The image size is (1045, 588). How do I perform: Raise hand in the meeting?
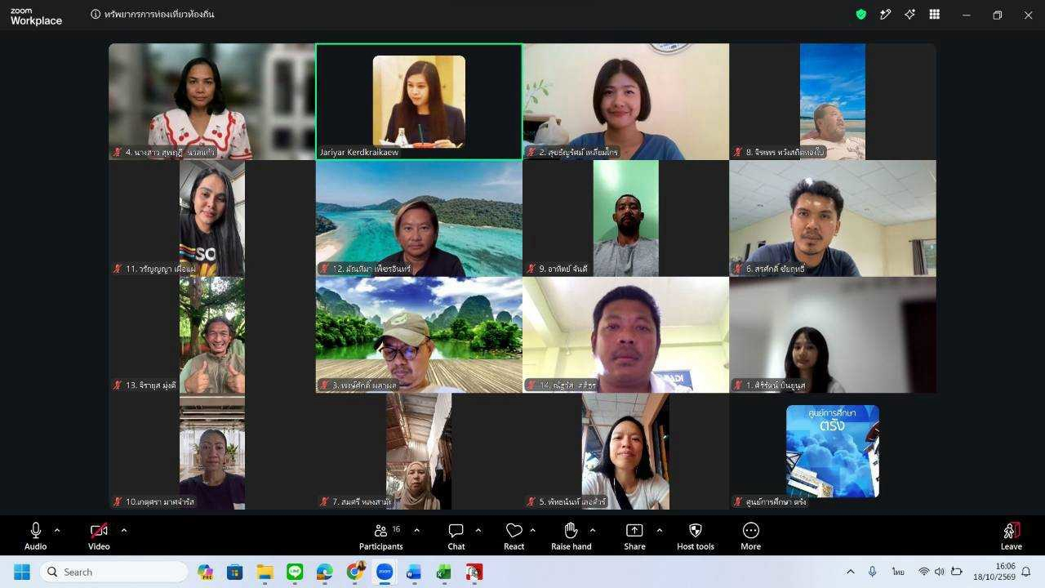click(x=571, y=537)
